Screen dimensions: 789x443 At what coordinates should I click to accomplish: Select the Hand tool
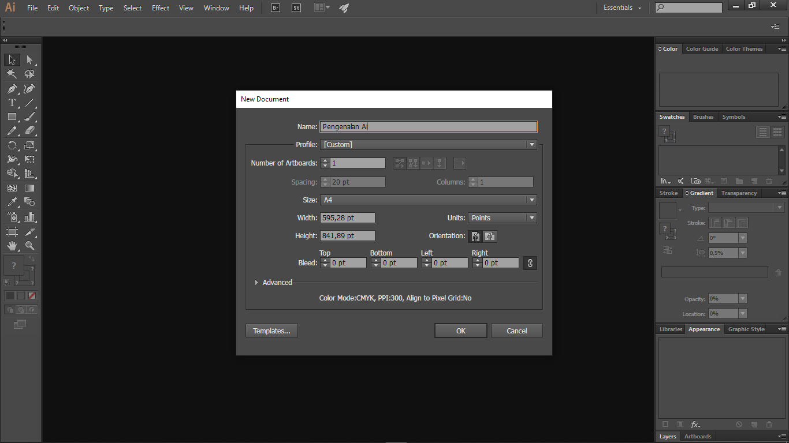(x=12, y=246)
